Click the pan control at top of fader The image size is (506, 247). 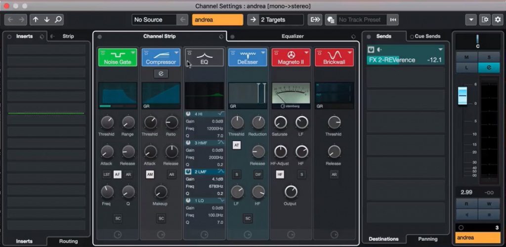(478, 41)
